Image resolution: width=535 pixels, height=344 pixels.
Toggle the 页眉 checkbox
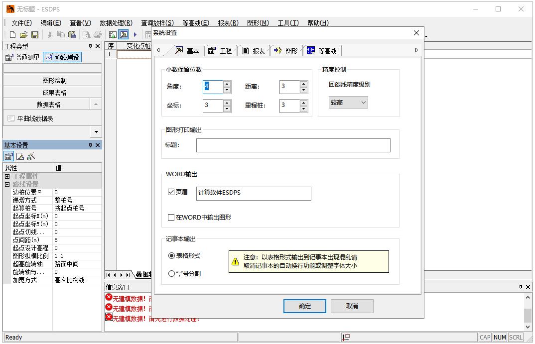click(x=171, y=192)
